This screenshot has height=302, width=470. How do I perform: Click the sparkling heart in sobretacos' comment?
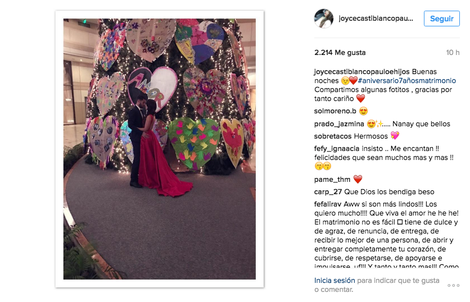(395, 136)
